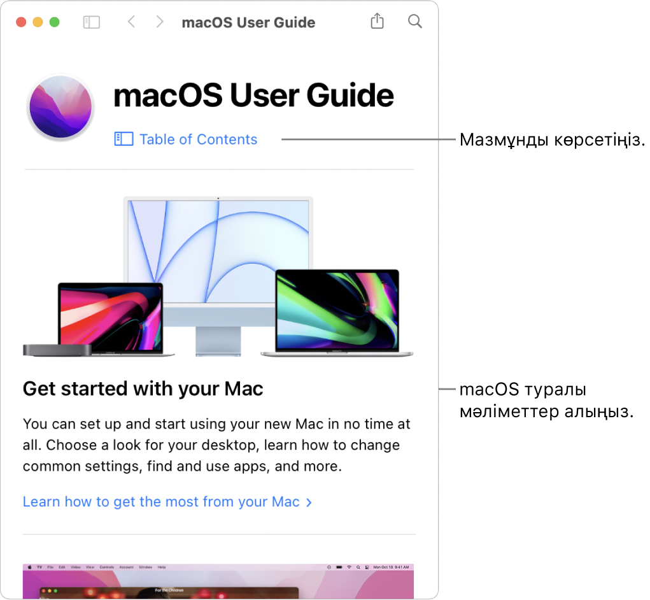This screenshot has width=650, height=600.
Task: Maximize the window with the green button
Action: pos(54,22)
